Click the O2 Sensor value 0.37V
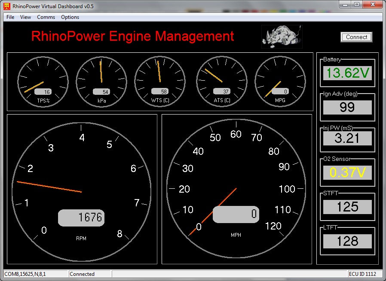 (x=347, y=173)
